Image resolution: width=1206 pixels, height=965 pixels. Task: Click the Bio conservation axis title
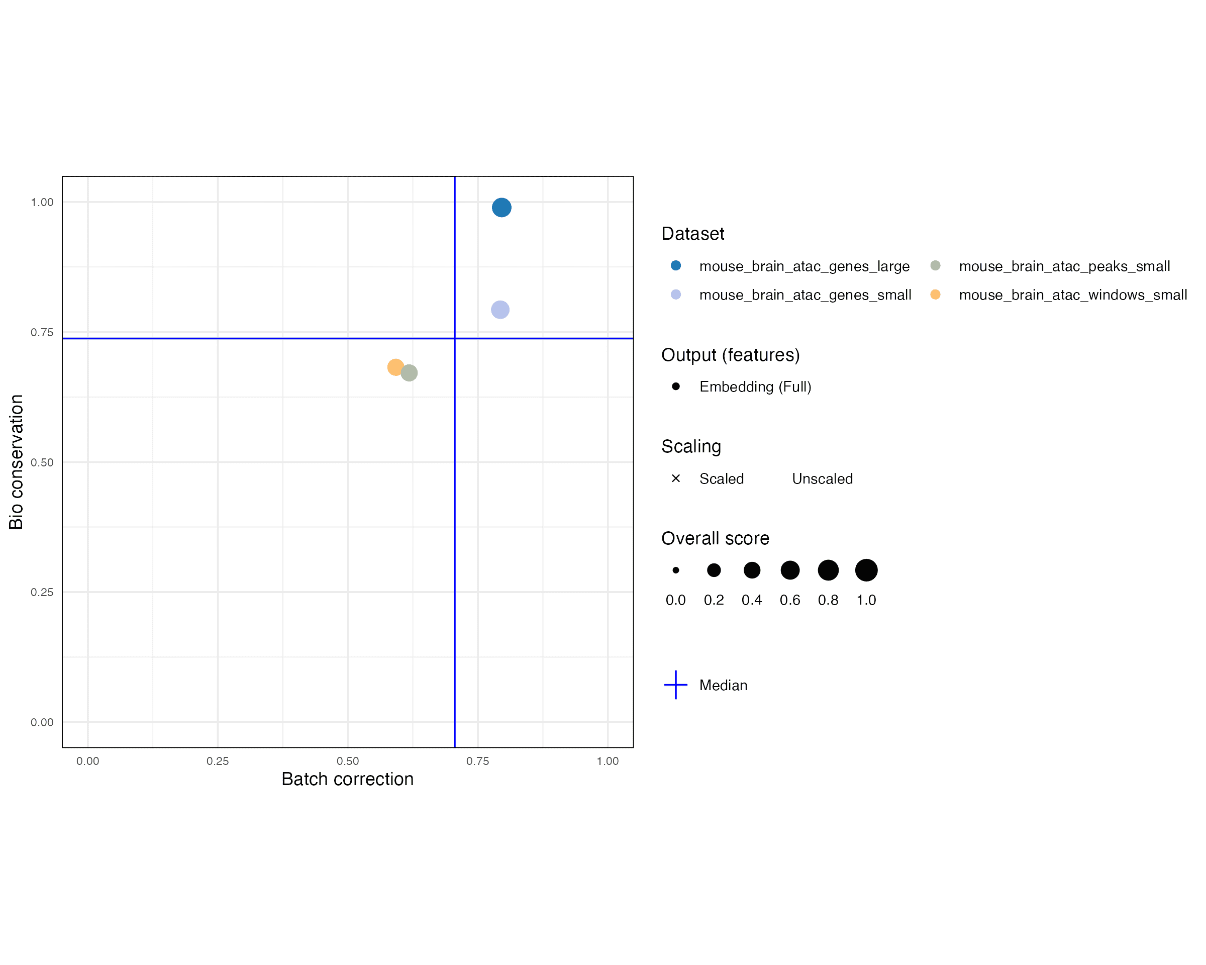(x=16, y=461)
